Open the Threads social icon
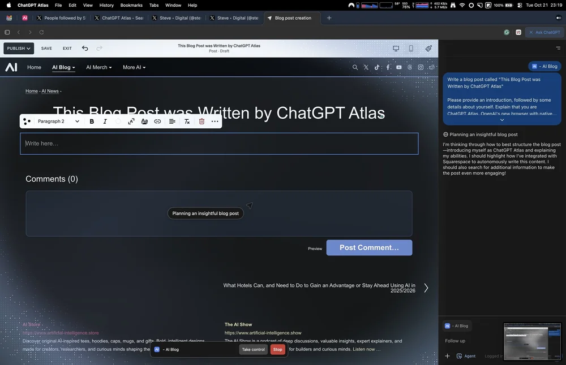 pyautogui.click(x=410, y=67)
